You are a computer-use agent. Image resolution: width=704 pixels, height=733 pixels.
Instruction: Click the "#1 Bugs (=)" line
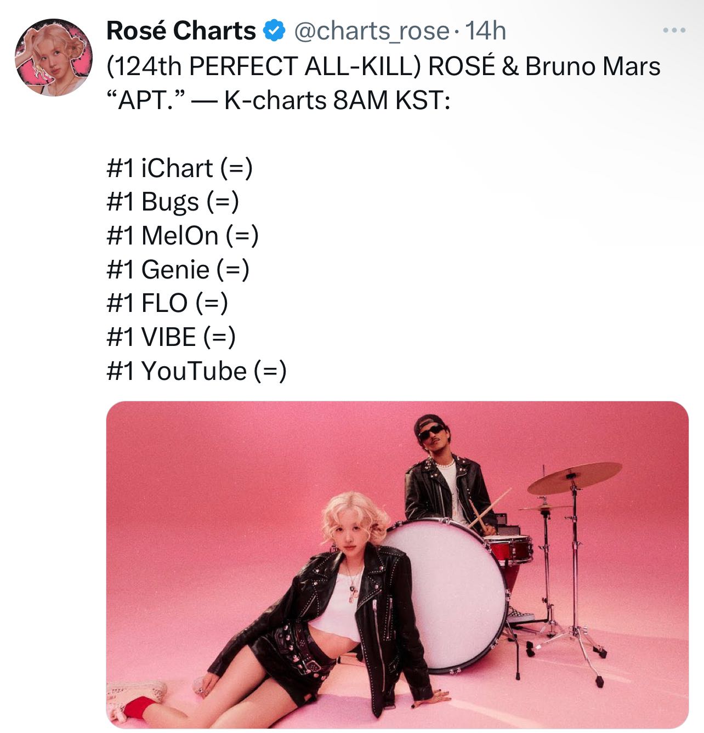tap(173, 202)
